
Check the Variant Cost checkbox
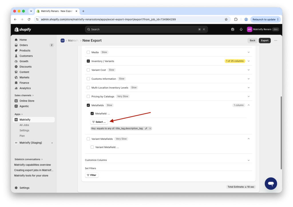pos(88,70)
